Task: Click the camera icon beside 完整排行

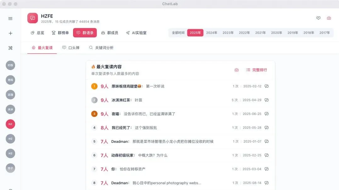Action: point(236,70)
